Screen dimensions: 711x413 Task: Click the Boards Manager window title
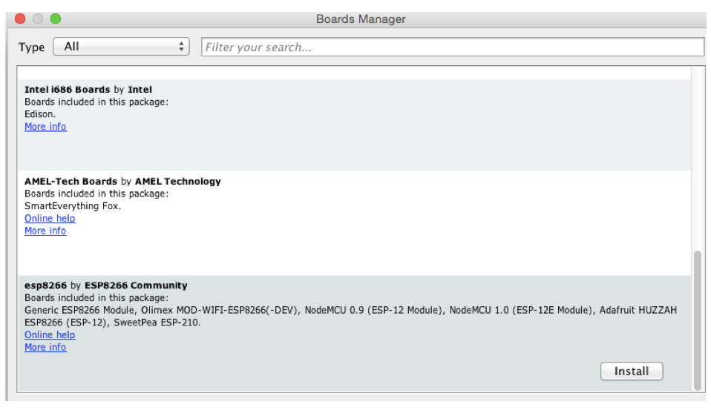(361, 19)
